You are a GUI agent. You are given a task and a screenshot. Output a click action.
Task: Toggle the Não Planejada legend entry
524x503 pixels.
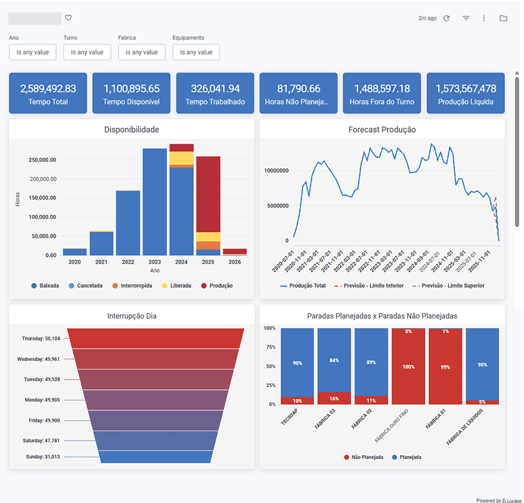click(x=363, y=457)
